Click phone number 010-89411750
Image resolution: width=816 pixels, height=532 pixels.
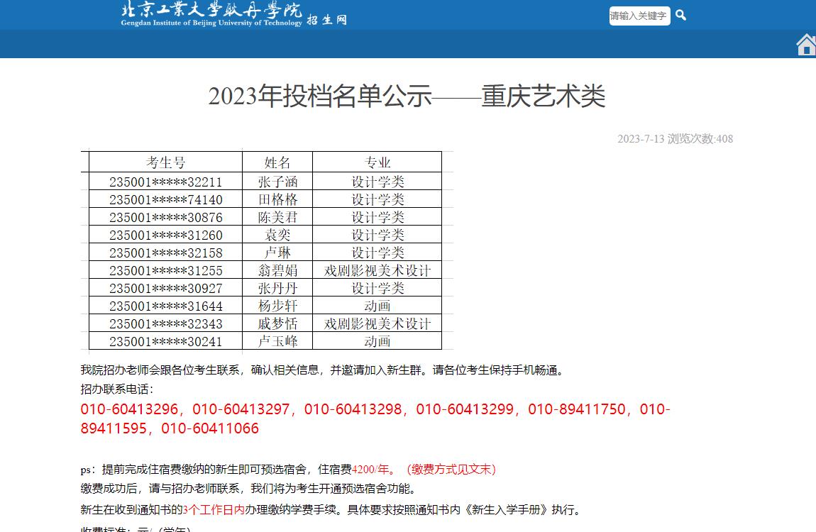point(577,409)
